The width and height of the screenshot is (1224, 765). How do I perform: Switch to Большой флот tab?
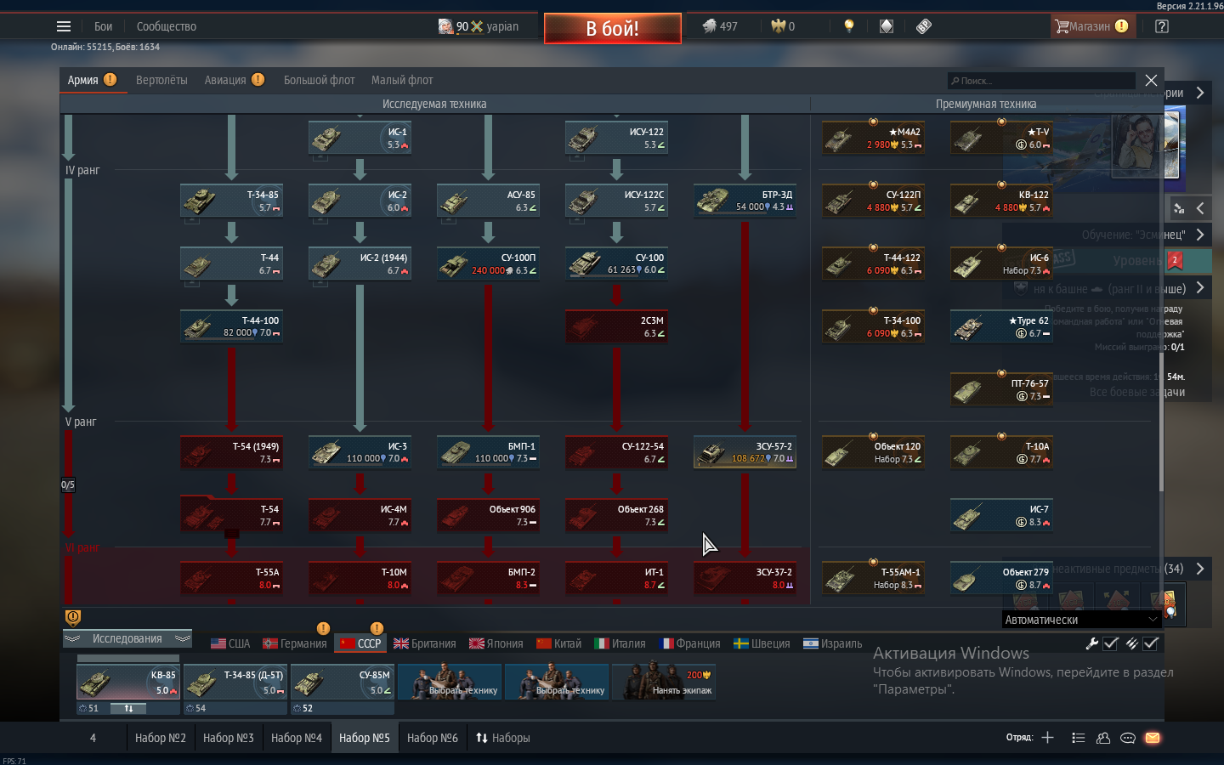point(319,80)
